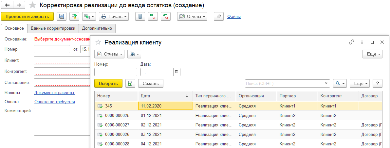Expand the Отчеты dropdown in main toolbar
This screenshot has height=148, width=390.
click(192, 16)
